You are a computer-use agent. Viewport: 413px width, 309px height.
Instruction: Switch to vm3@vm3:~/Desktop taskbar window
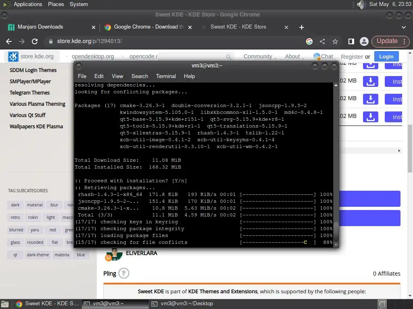point(184,304)
